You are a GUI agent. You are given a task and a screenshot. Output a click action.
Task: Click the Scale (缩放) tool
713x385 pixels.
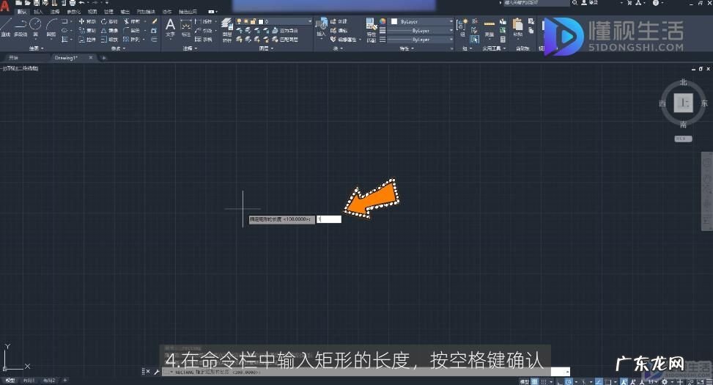109,40
